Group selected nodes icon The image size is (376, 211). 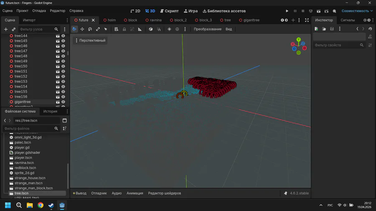[132, 29]
